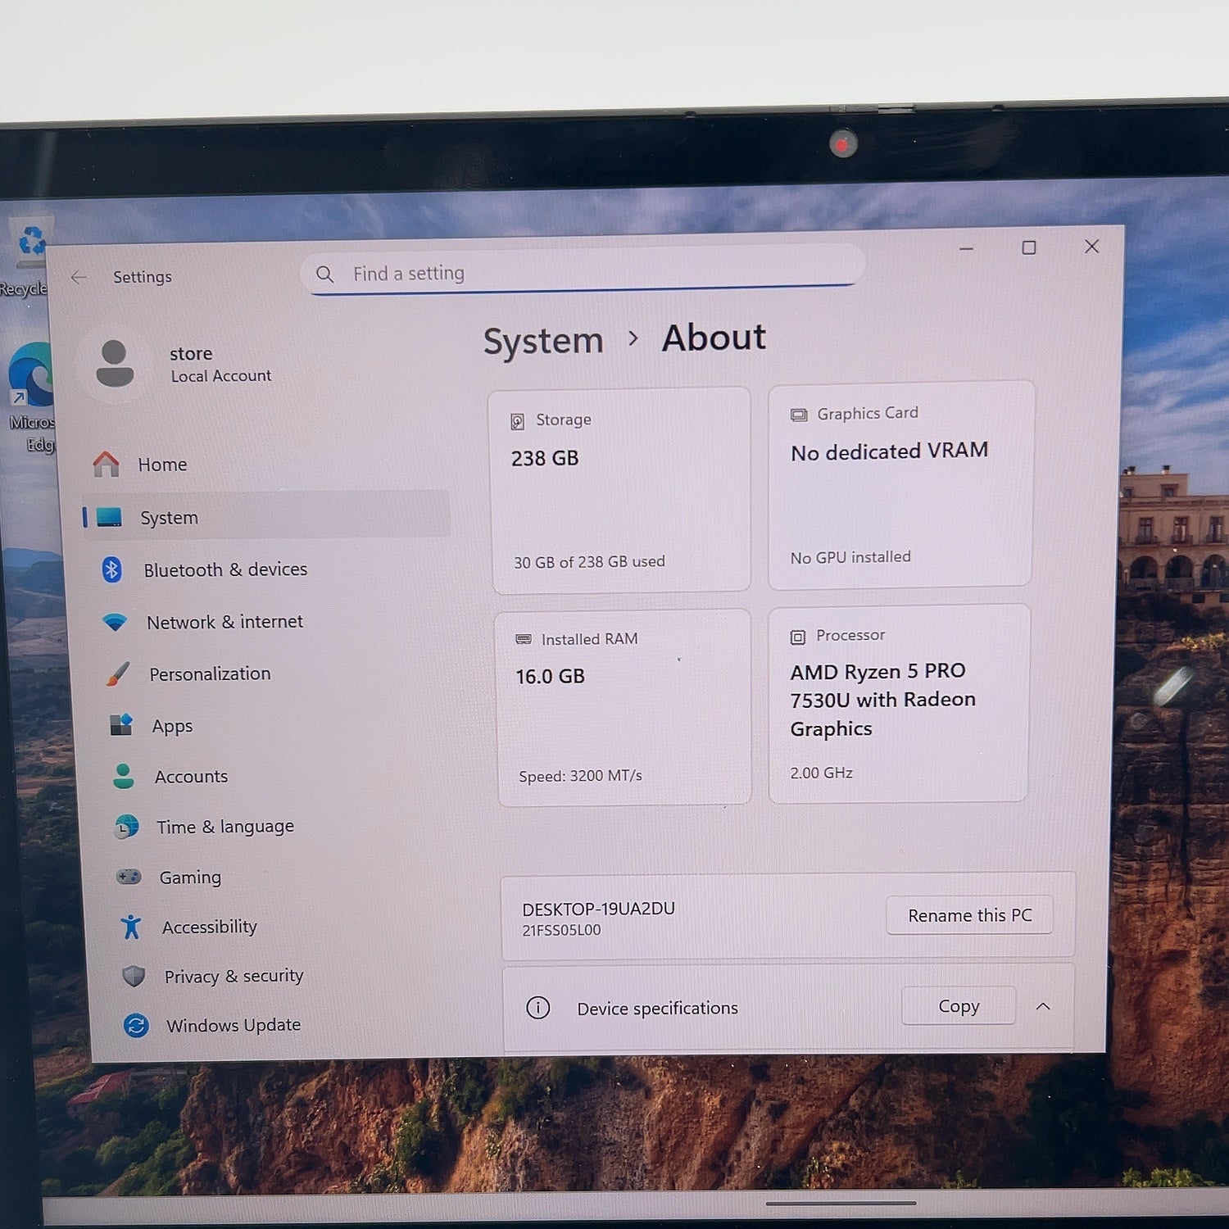
Task: Open Privacy & security shield icon
Action: (134, 976)
